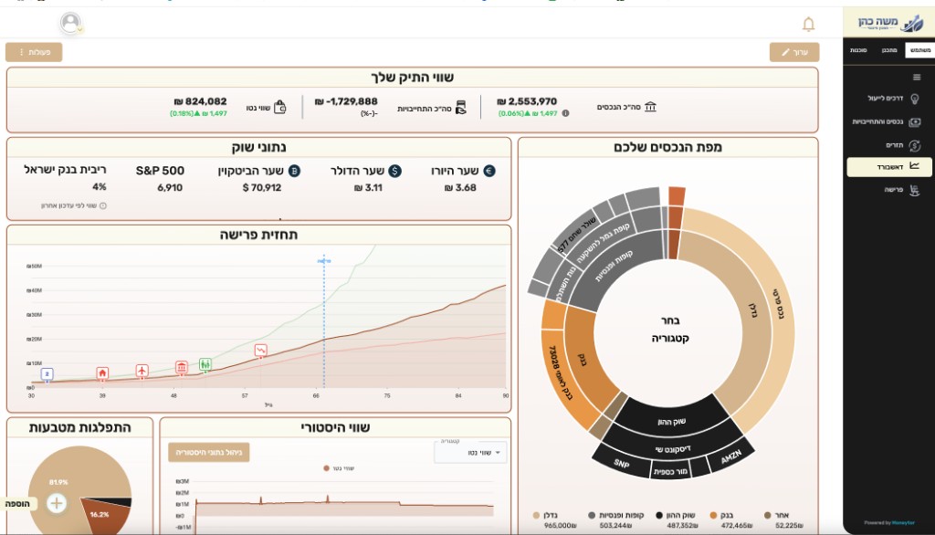This screenshot has height=535, width=935.
Task: Click total assets value 2,553,970
Action: (x=527, y=101)
